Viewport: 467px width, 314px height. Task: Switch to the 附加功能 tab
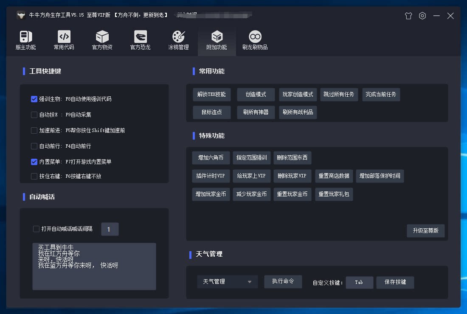pyautogui.click(x=217, y=40)
